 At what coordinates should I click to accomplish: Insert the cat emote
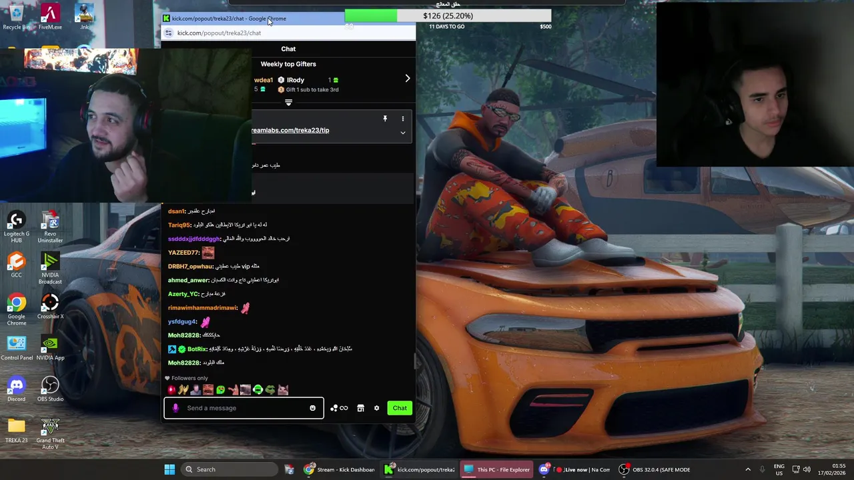[x=283, y=390]
